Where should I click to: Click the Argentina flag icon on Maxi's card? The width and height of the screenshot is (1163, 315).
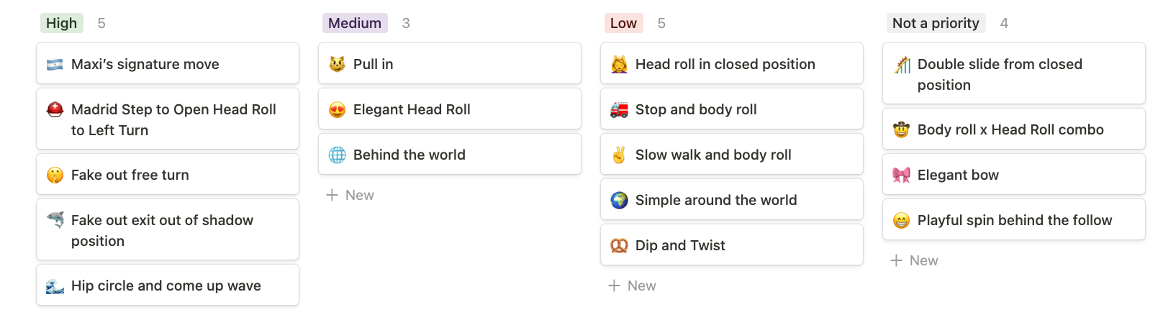[x=55, y=65]
